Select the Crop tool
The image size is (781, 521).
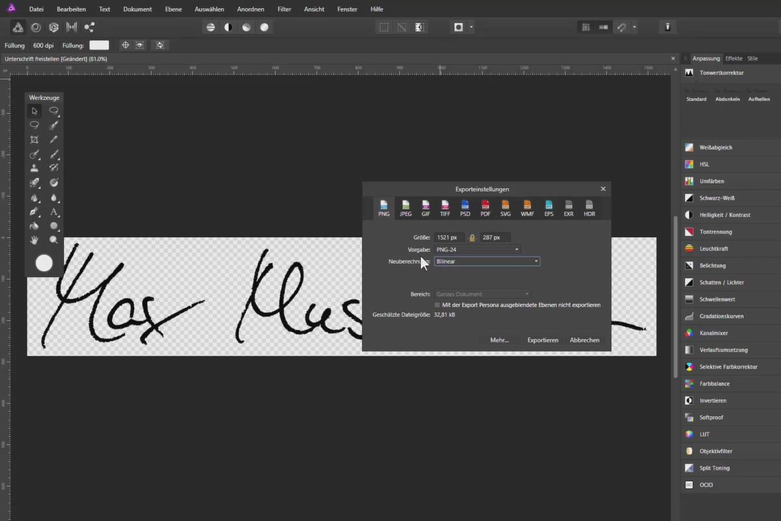34,139
